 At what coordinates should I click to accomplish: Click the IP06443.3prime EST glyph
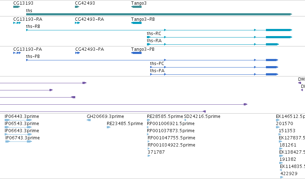(x=18, y=120)
